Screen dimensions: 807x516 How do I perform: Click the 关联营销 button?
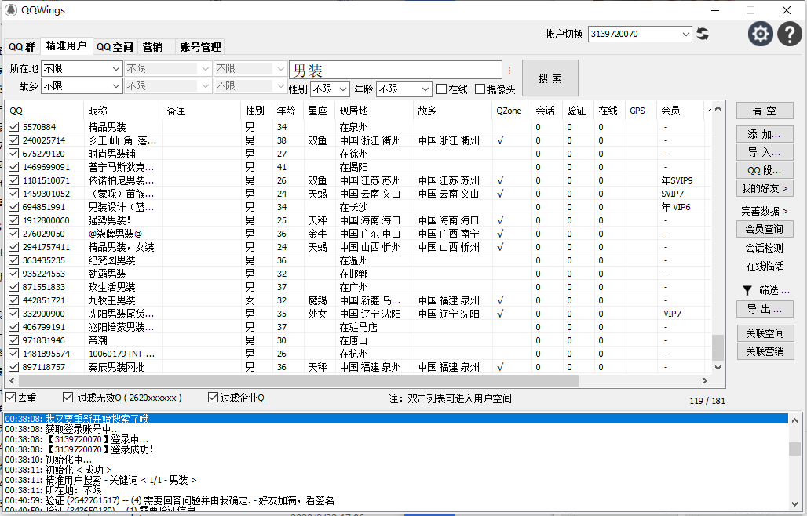click(x=765, y=351)
